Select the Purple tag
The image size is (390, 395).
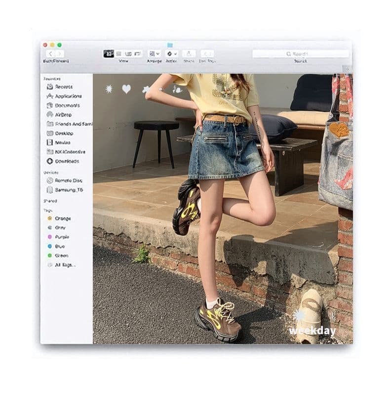(x=58, y=237)
